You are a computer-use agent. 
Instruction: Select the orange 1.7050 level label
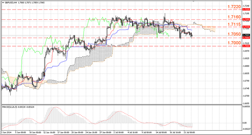[234, 34]
